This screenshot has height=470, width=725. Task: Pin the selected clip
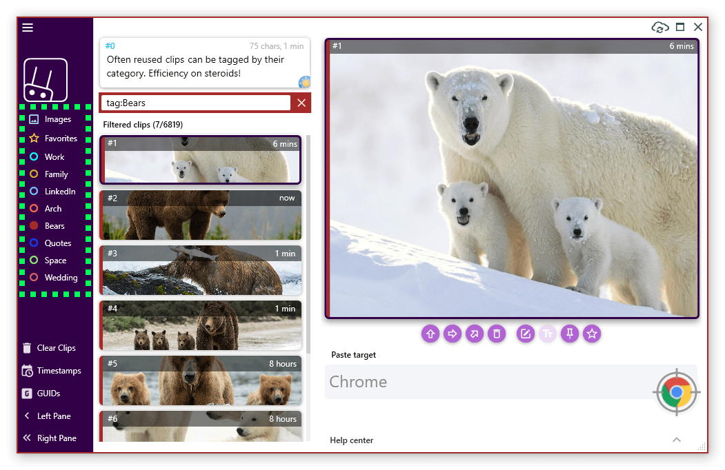570,334
